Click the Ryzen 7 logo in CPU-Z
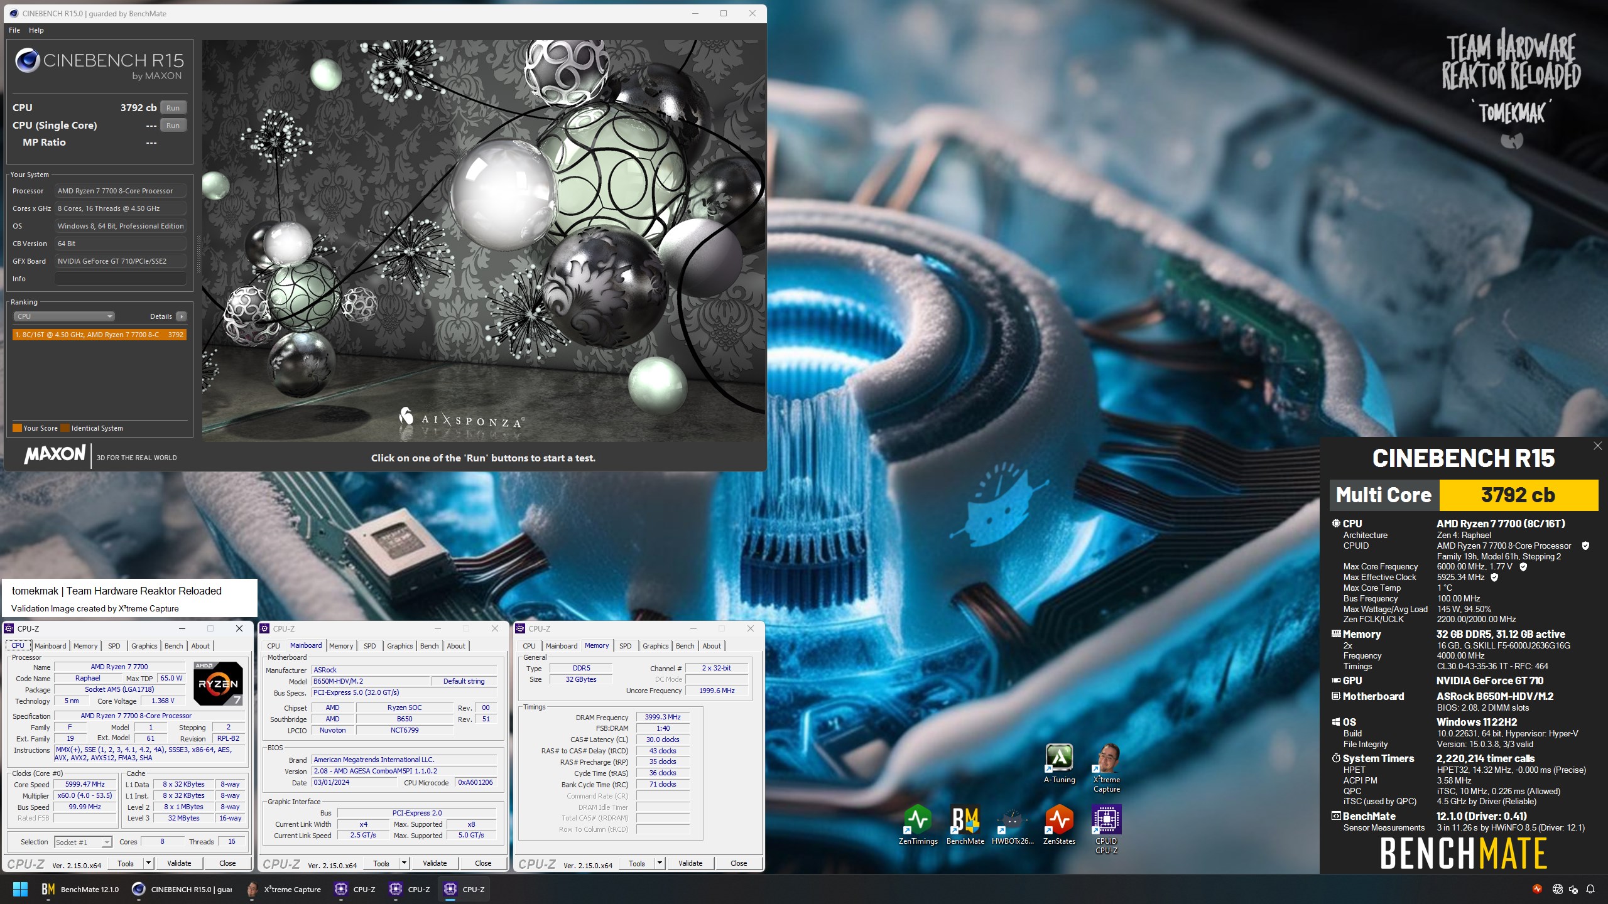Viewport: 1608px width, 904px height. click(x=217, y=683)
